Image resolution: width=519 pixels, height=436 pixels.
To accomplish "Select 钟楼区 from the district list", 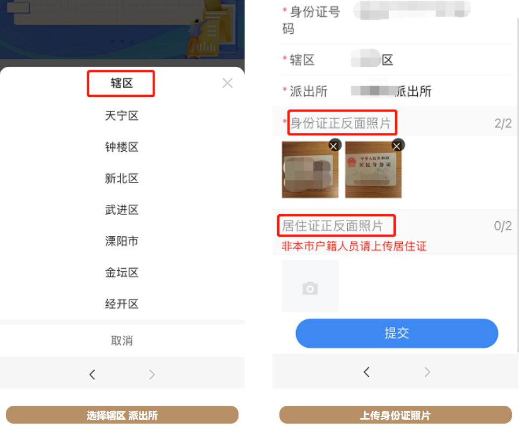I will (x=122, y=147).
